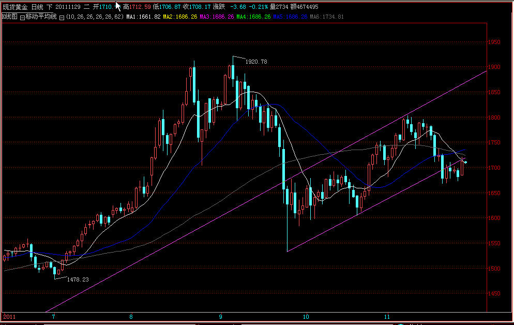Toggle the box before (10,26,26,26,26,62) parameters
Viewport: 514px width, 325px height.
62,18
